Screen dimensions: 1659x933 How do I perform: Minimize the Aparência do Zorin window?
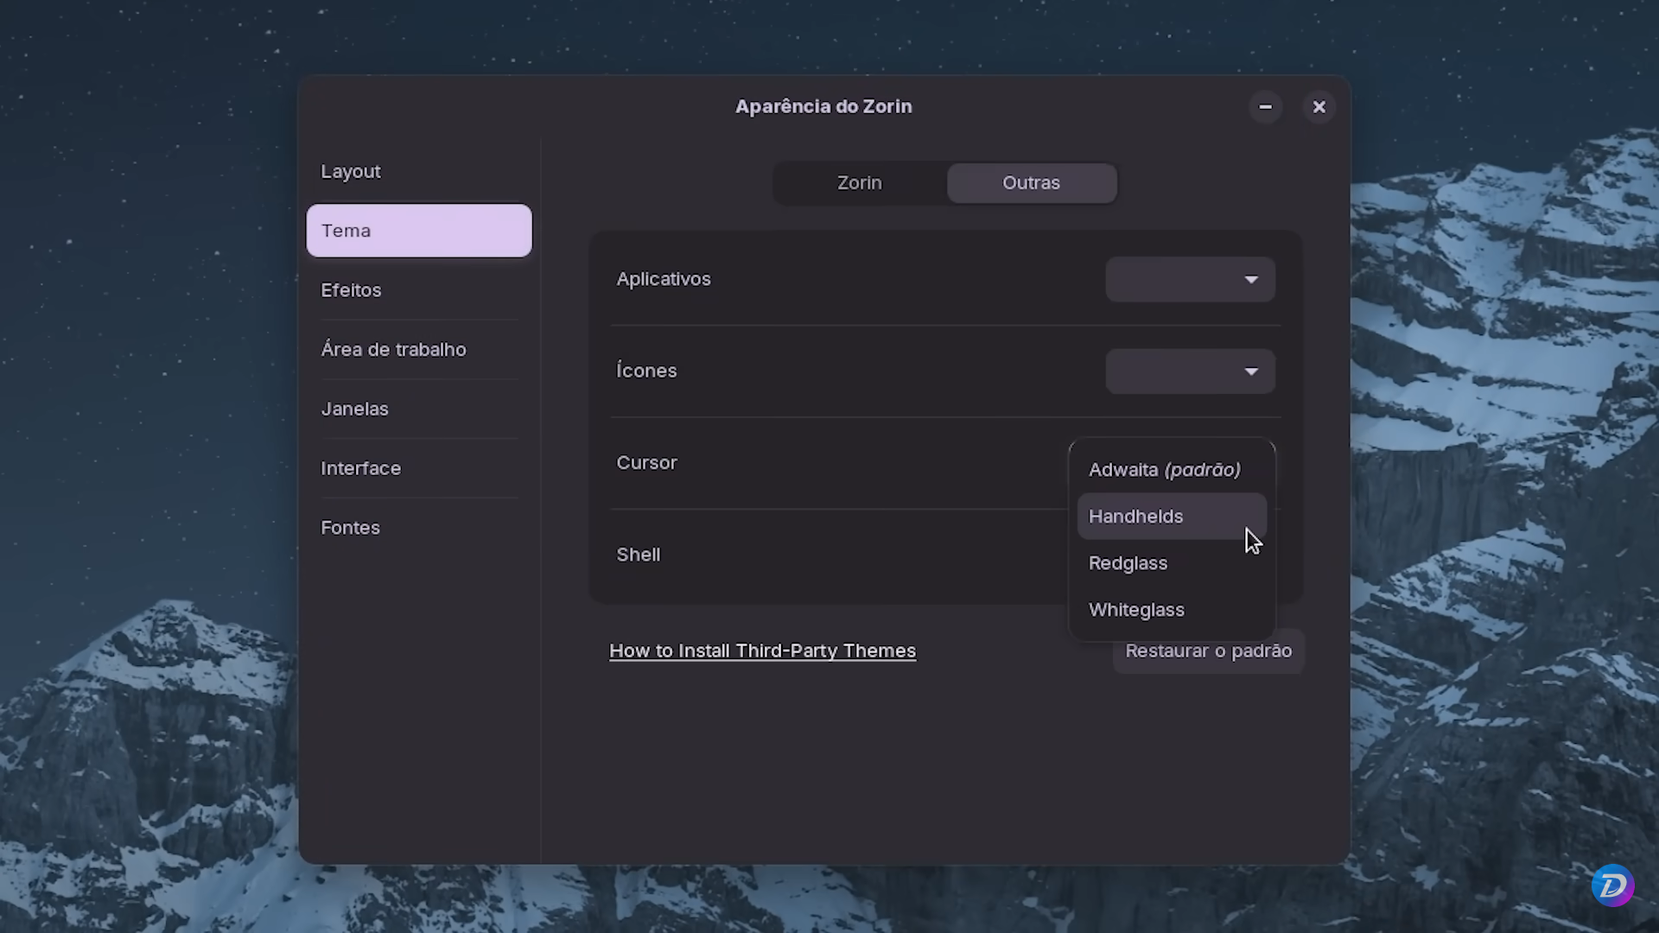[x=1265, y=106]
